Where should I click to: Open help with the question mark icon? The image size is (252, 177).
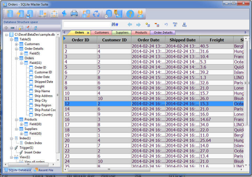(130, 14)
